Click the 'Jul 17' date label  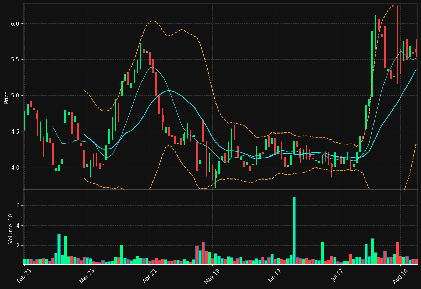[x=337, y=276]
